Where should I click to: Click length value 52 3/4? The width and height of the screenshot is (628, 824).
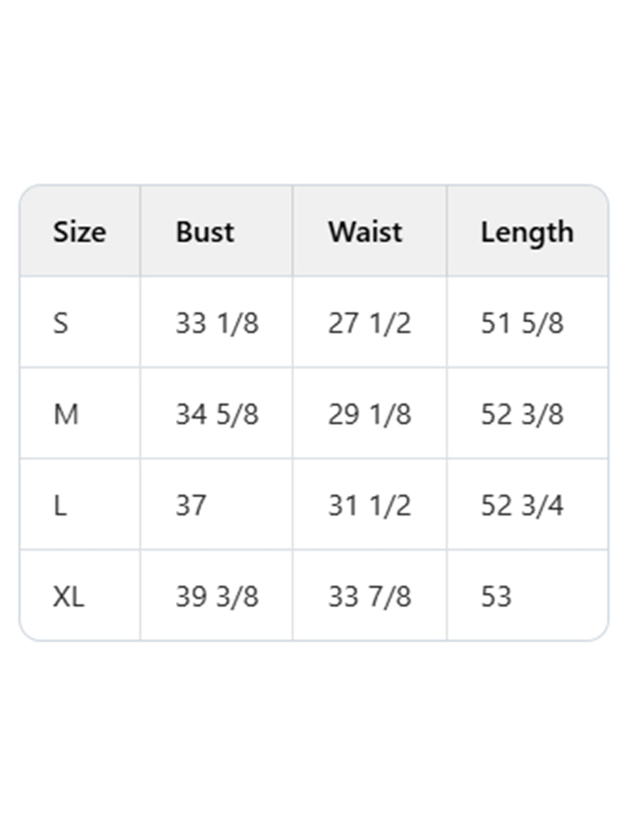click(x=522, y=505)
